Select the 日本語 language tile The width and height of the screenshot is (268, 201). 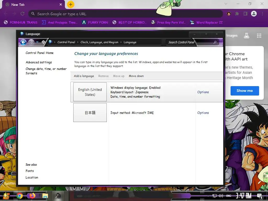pos(90,113)
